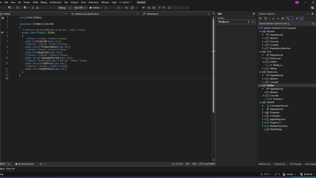316x178 pixels.
Task: Open the Tabs panel settings gear
Action: coord(254,14)
